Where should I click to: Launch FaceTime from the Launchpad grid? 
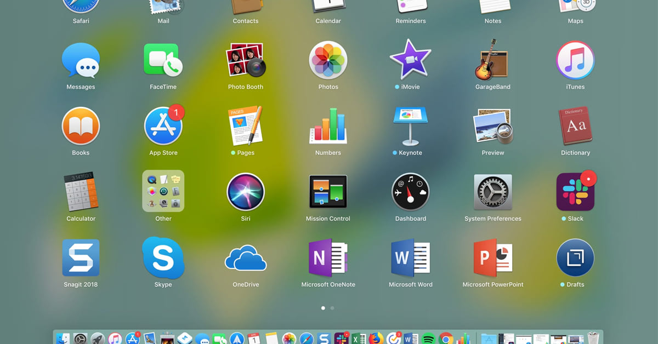pyautogui.click(x=163, y=60)
